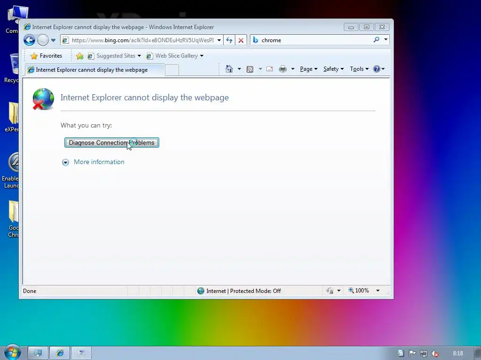Expand the feeds dropdown arrow

260,69
